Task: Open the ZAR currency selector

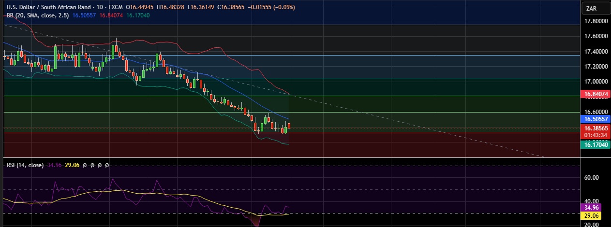Action: tap(591, 8)
